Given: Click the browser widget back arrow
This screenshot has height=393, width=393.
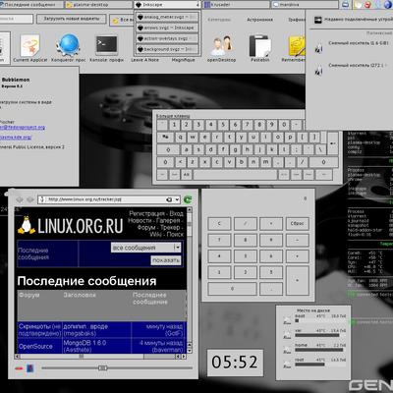Looking at the screenshot, I should click(20, 199).
